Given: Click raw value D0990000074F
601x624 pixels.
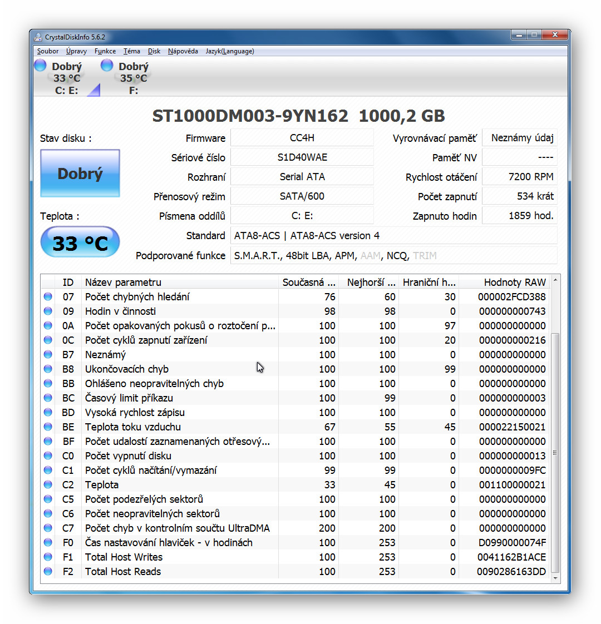Looking at the screenshot, I should click(512, 543).
